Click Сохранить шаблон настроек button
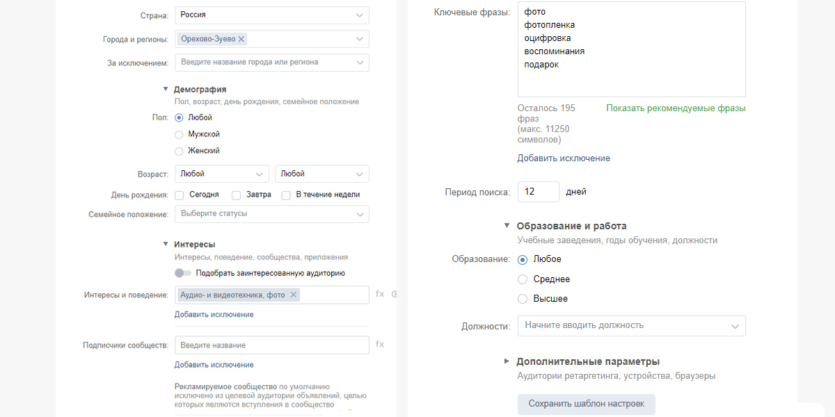Viewport: 835px width, 417px height. coord(587,404)
